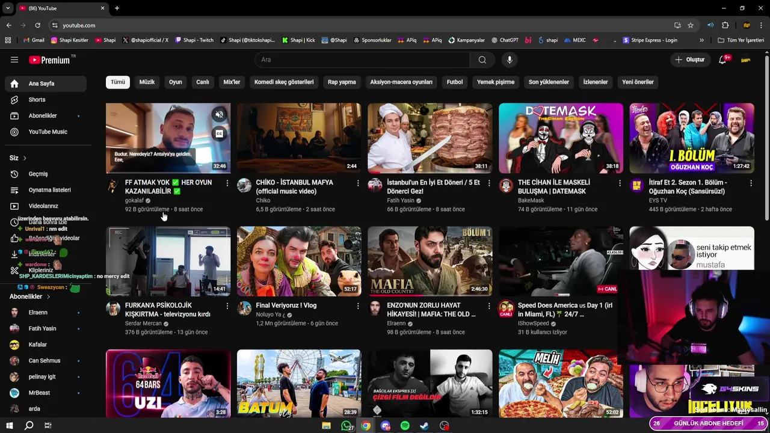Reload the page with the browser refresh icon
770x433 pixels.
pyautogui.click(x=37, y=25)
